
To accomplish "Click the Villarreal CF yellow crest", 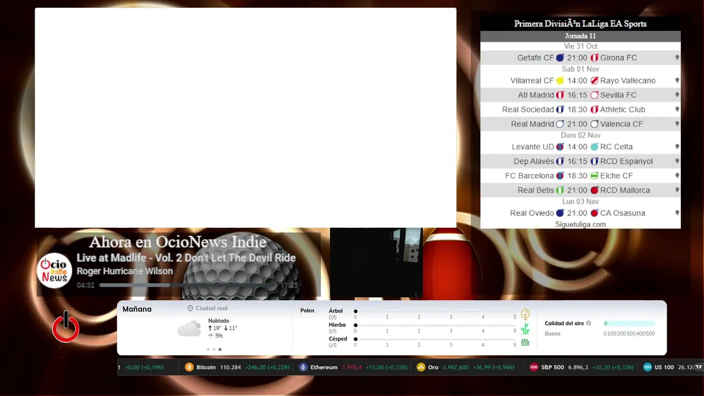I will [x=560, y=80].
